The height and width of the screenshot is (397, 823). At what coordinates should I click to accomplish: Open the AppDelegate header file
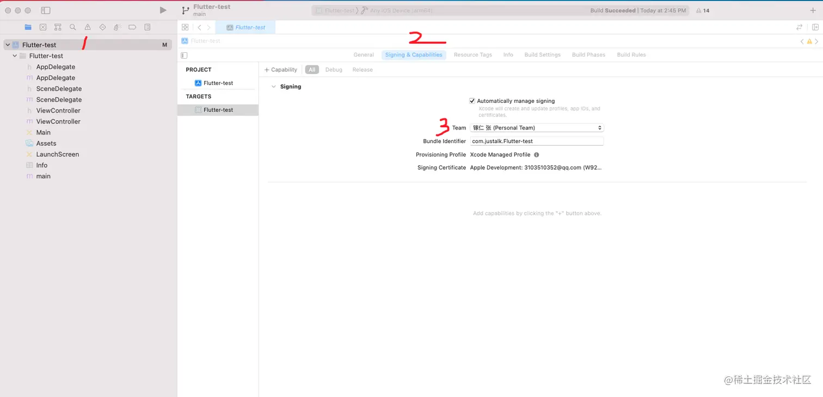56,67
